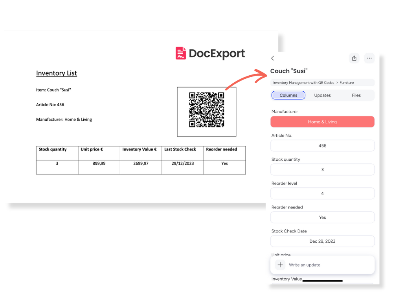Tap the share icon in item header
The width and height of the screenshot is (393, 294).
point(354,58)
